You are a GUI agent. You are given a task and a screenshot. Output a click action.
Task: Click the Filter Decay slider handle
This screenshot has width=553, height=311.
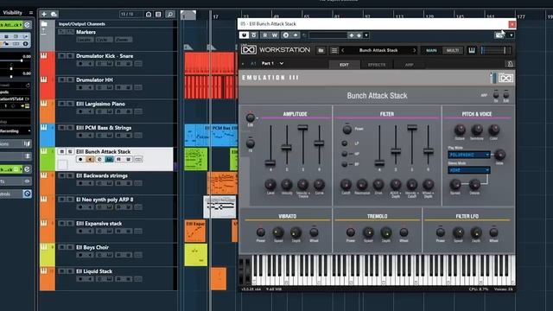[x=396, y=151]
